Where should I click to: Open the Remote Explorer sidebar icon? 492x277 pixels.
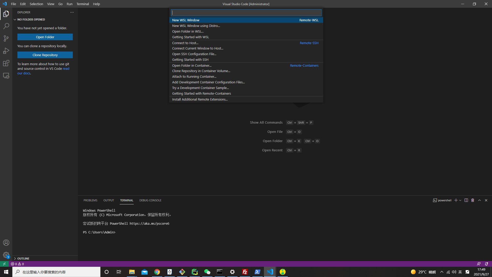pyautogui.click(x=6, y=76)
